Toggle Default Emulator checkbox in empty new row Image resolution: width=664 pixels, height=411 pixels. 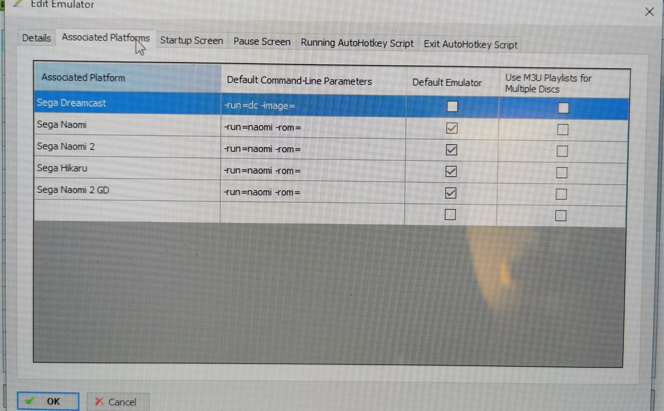450,215
